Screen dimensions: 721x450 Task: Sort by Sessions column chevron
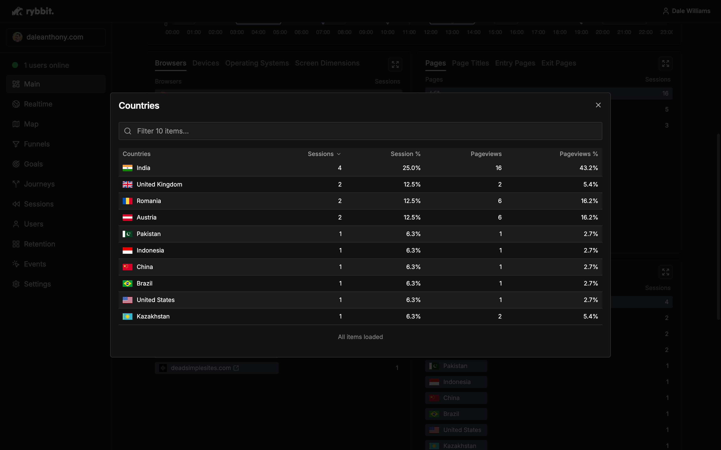(339, 154)
